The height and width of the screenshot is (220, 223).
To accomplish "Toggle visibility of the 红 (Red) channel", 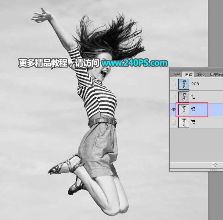I will click(174, 97).
